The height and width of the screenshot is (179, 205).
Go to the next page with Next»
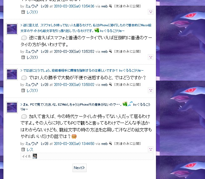coord(79,168)
